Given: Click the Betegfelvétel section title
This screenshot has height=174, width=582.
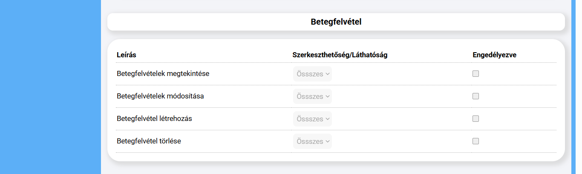Looking at the screenshot, I should click(x=336, y=22).
